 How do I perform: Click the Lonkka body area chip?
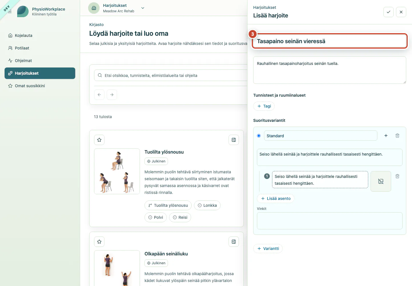pos(207,205)
